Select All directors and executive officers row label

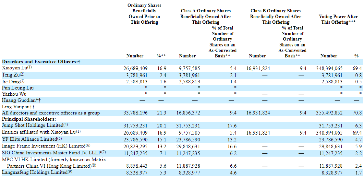(51, 113)
